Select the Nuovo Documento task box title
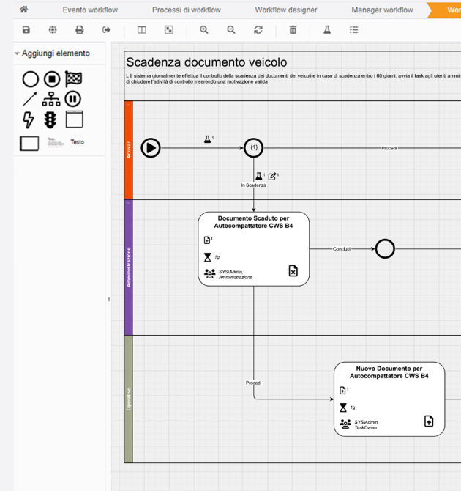Viewport: 461px width, 491px height. click(389, 372)
